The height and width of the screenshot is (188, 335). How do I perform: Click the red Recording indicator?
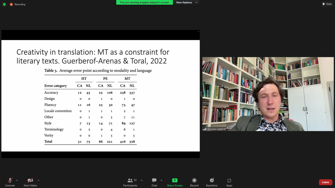[x=18, y=4]
